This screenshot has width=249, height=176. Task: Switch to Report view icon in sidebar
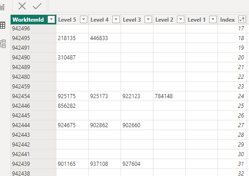tap(2, 7)
